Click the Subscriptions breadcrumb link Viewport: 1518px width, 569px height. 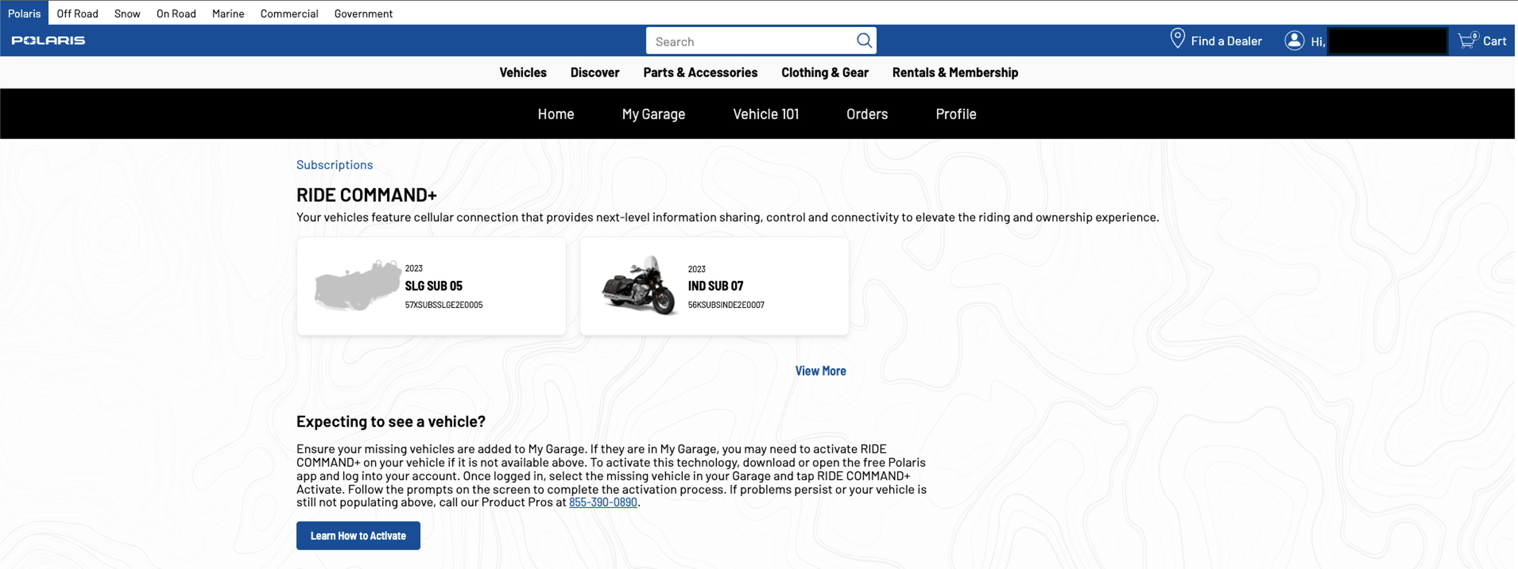pyautogui.click(x=334, y=165)
